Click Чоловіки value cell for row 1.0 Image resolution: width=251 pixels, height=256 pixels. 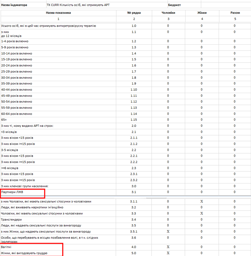[x=168, y=26]
